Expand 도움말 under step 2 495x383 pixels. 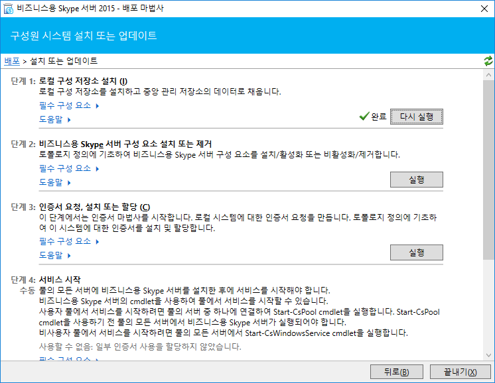(x=54, y=182)
